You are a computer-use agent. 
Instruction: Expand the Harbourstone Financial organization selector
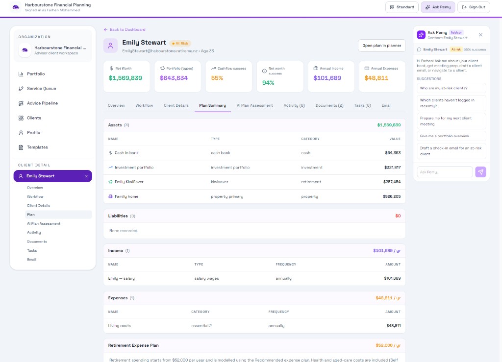(53, 50)
